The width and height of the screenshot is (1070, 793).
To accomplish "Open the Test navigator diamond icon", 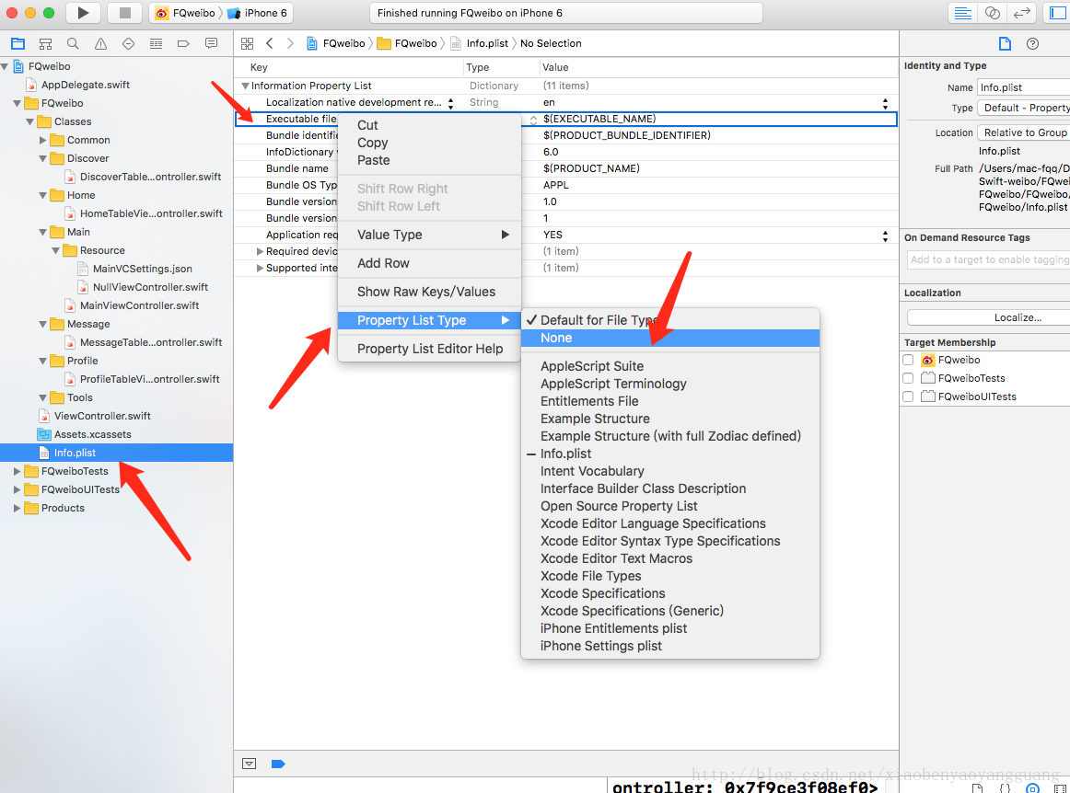I will [x=128, y=43].
